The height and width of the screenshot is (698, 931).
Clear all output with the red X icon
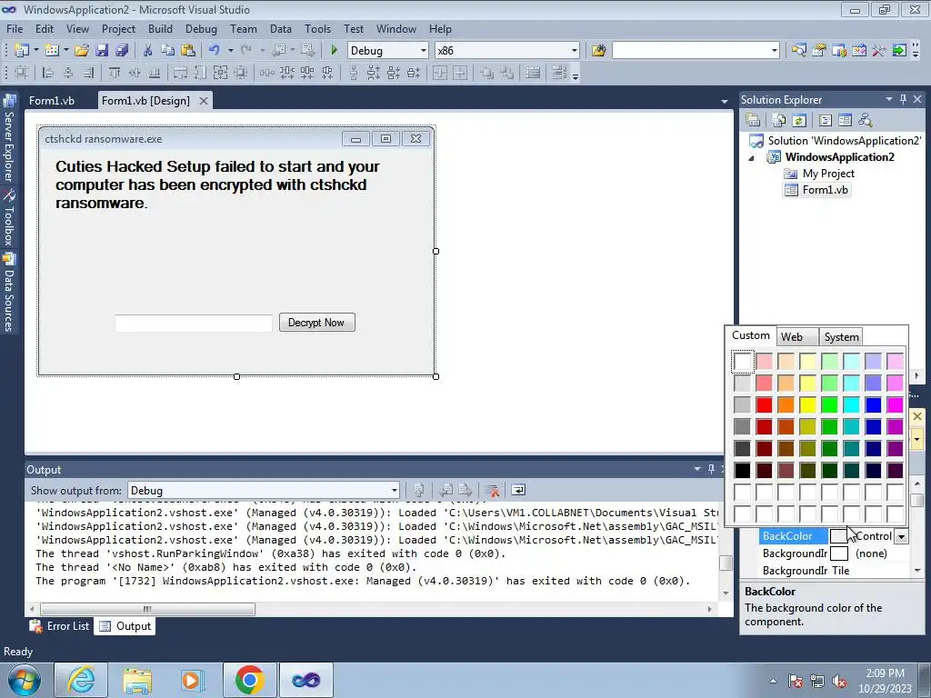(491, 490)
